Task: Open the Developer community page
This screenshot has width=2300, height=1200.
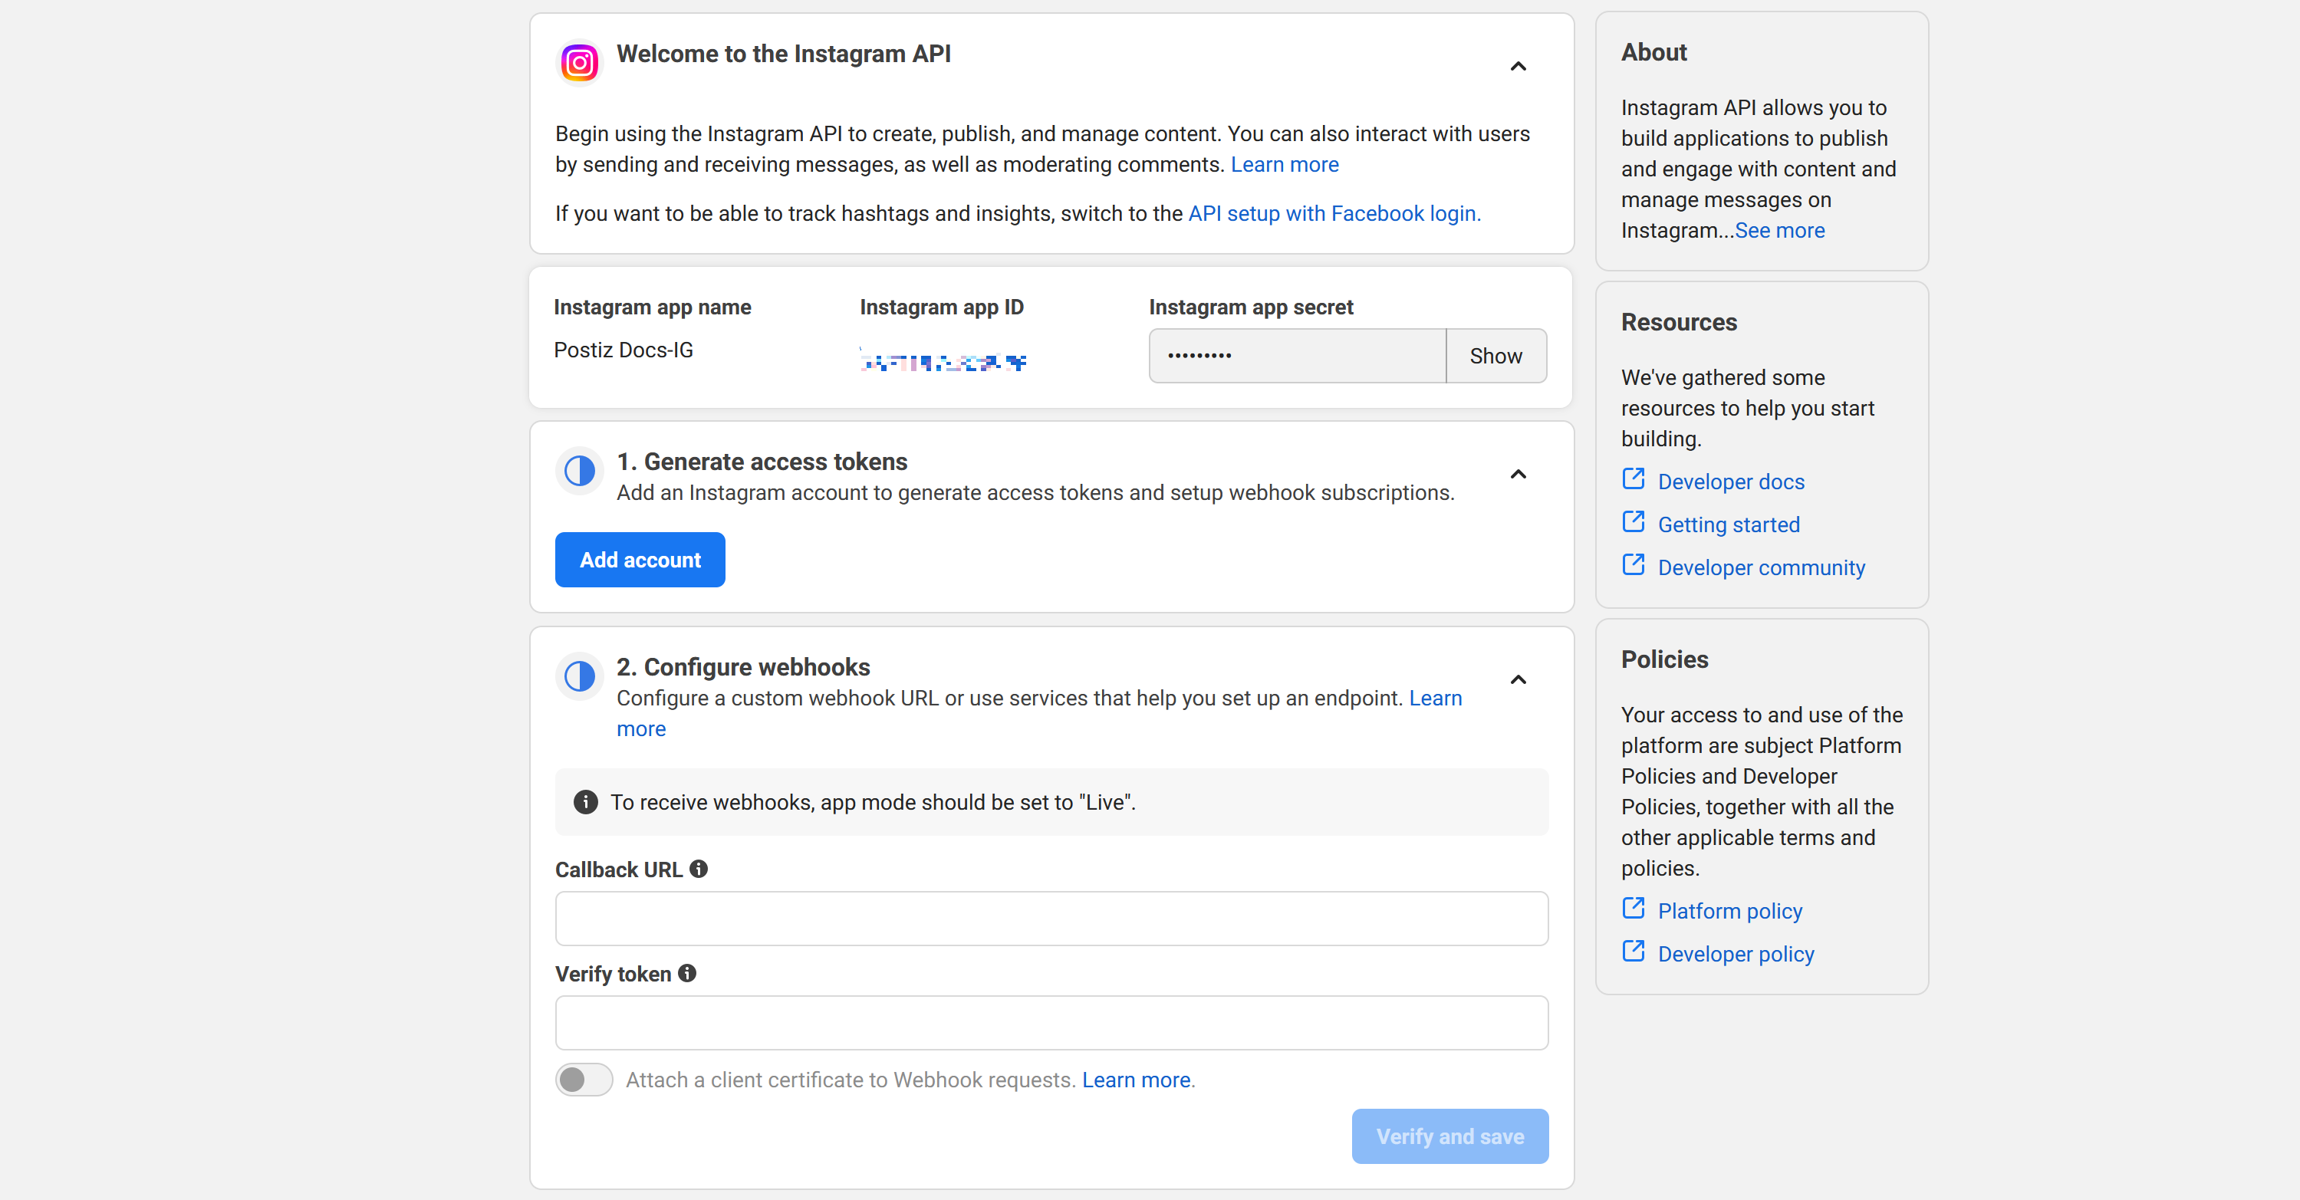Action: click(x=1761, y=567)
